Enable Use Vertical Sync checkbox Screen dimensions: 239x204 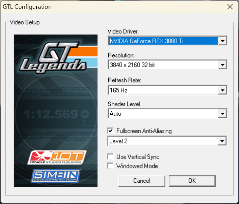click(111, 157)
